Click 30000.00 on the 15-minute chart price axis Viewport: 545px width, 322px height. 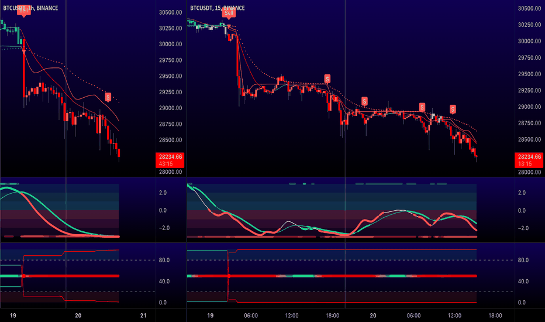[x=529, y=41]
